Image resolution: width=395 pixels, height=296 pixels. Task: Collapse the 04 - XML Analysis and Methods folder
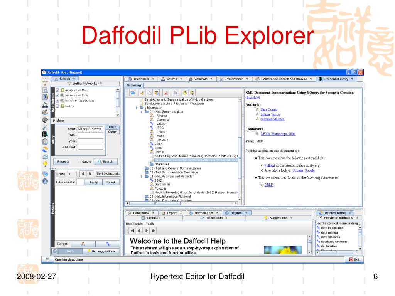(x=142, y=177)
